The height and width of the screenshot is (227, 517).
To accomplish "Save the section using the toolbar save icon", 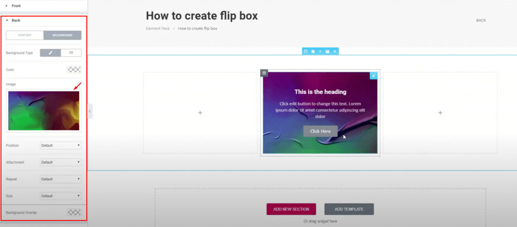I will tap(327, 51).
